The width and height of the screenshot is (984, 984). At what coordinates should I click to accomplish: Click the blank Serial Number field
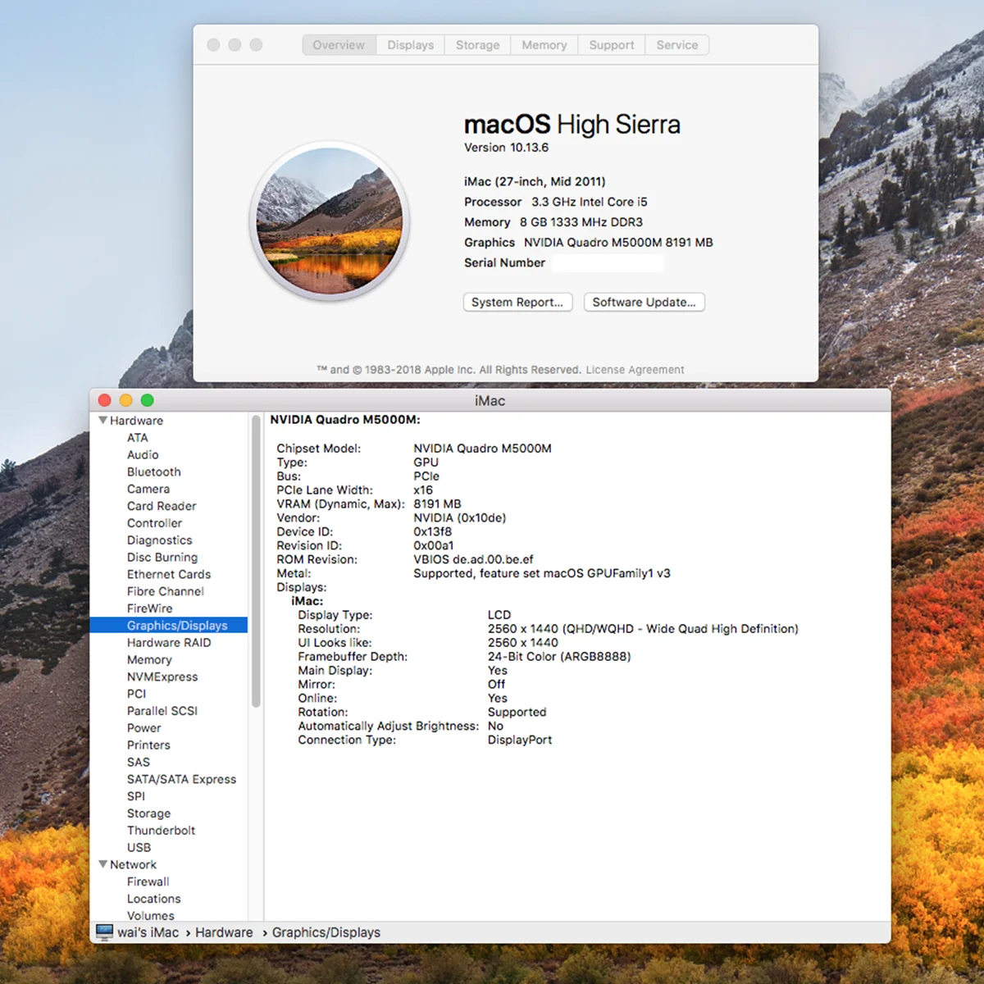pyautogui.click(x=608, y=263)
